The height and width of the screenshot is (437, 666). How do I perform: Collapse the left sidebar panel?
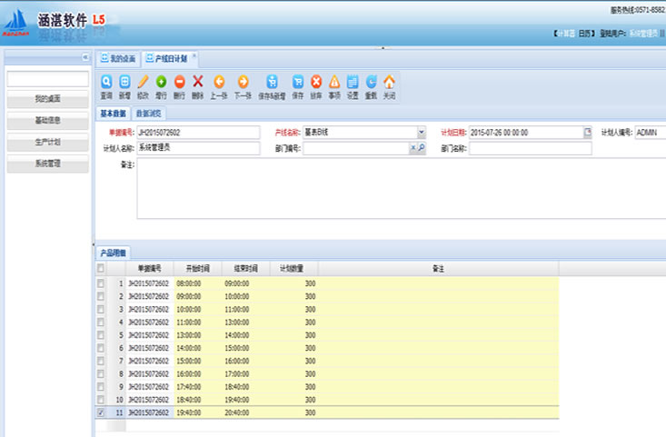pos(85,58)
